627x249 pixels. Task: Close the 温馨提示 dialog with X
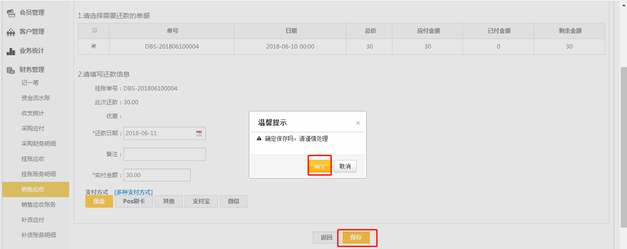358,123
